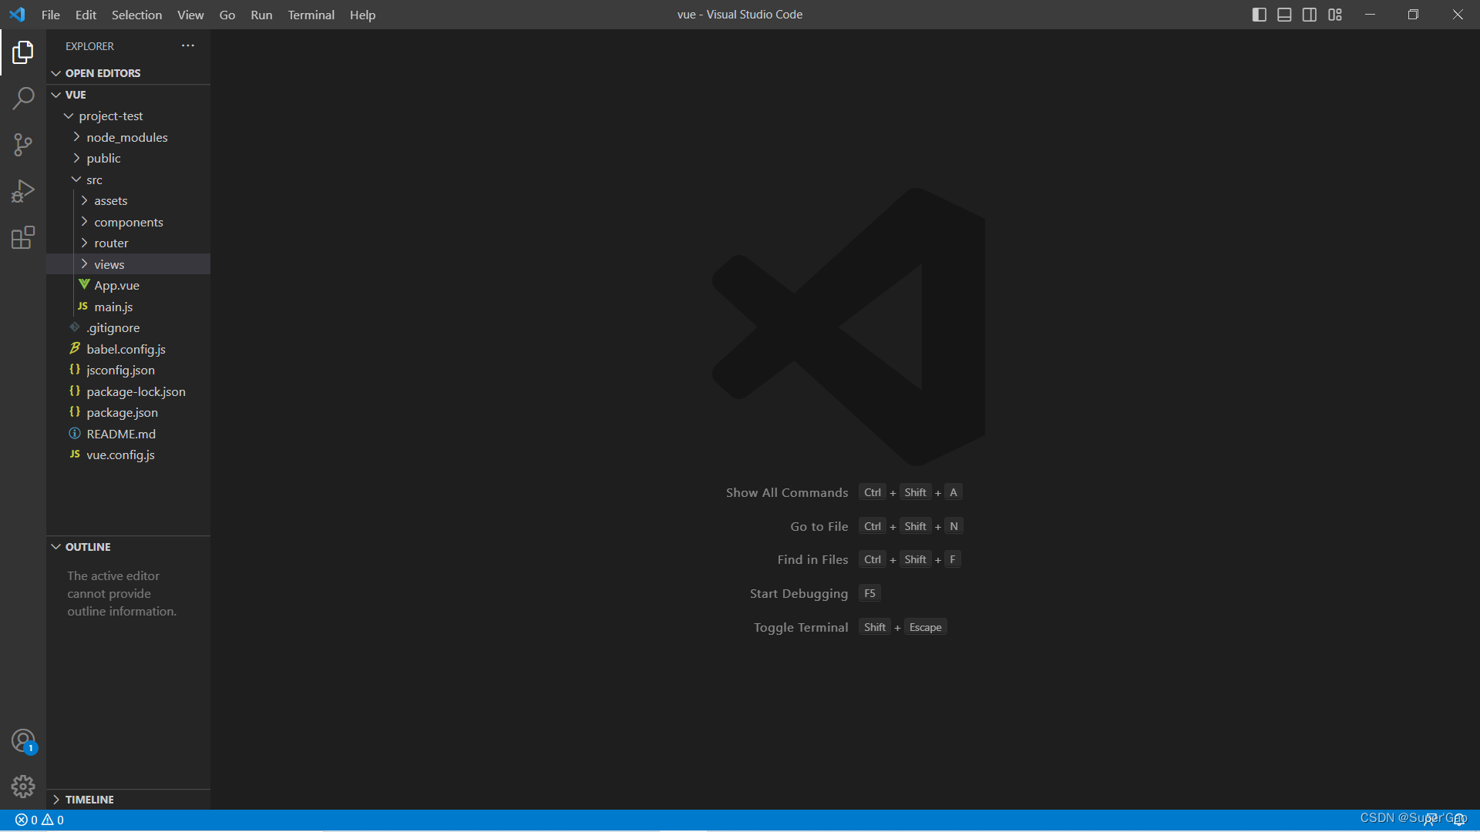This screenshot has width=1480, height=832.
Task: Toggle Secondary Side Bar visibility
Action: pos(1310,15)
